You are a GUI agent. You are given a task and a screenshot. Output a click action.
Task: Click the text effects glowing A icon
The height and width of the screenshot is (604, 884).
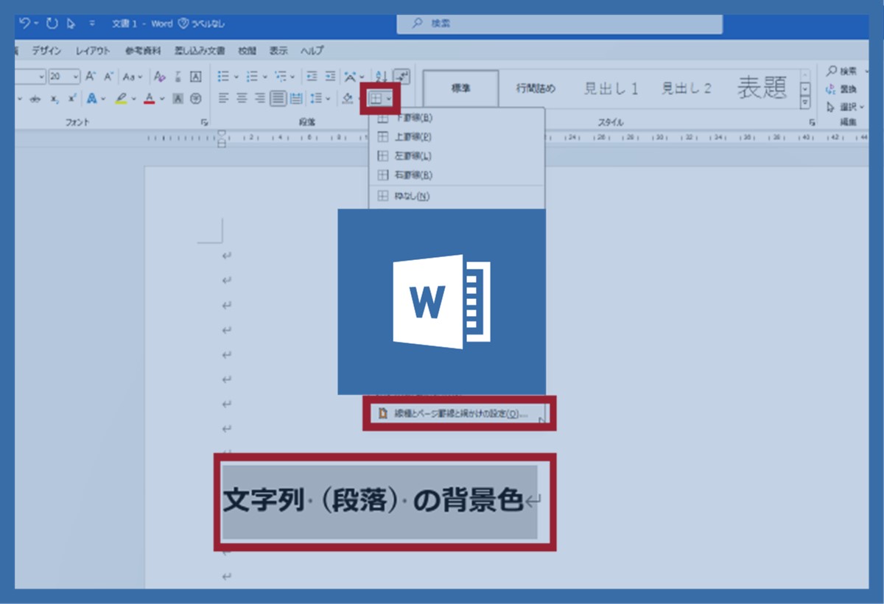pos(92,98)
